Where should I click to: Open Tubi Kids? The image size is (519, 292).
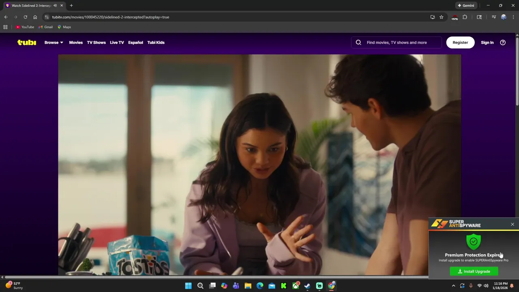coord(156,42)
